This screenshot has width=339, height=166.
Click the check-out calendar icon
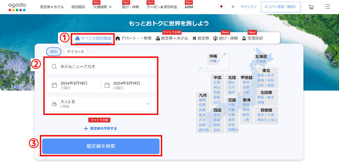(x=107, y=85)
